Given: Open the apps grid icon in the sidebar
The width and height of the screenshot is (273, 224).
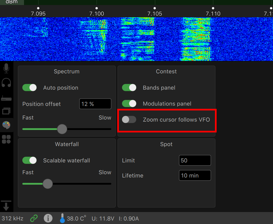Looking at the screenshot, I should (x=6, y=139).
